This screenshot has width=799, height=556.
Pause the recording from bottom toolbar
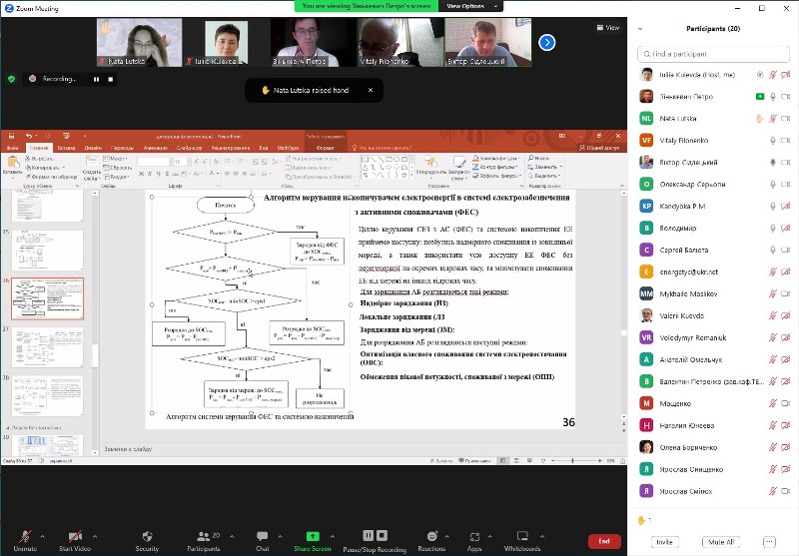(x=368, y=536)
